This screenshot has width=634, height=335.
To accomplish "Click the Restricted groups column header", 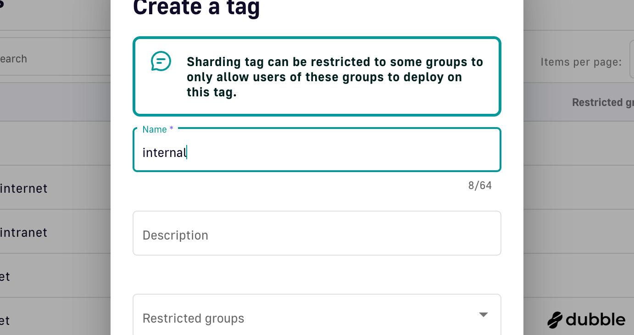I will click(x=603, y=102).
